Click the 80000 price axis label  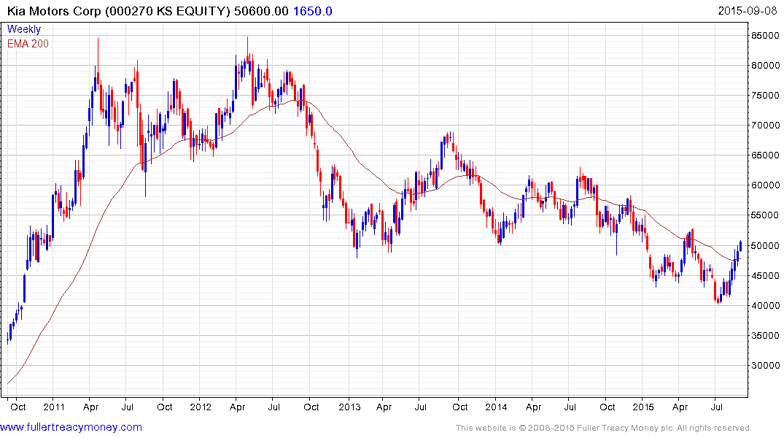(x=765, y=66)
